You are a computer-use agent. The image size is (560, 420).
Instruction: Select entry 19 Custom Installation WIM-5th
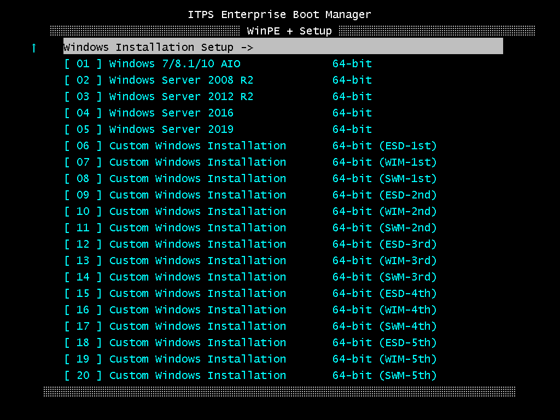(x=250, y=360)
